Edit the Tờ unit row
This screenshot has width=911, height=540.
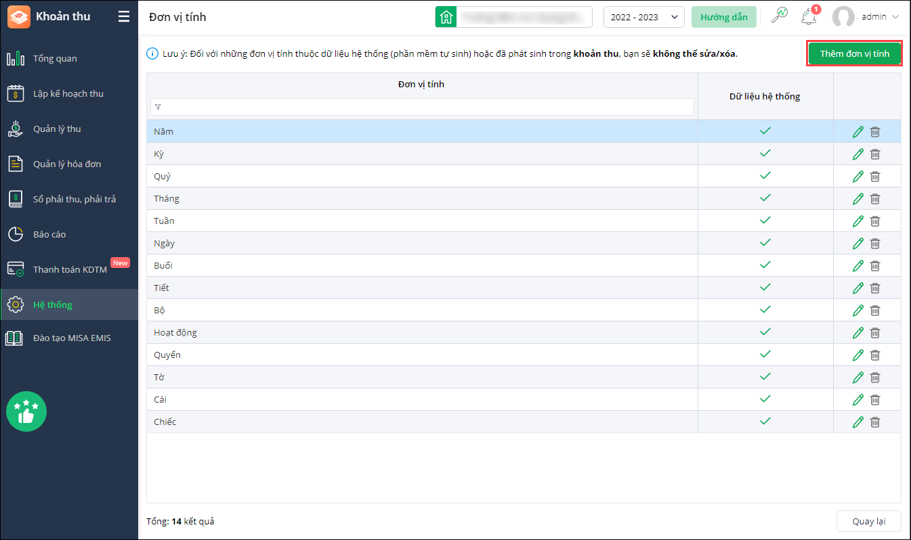[858, 378]
